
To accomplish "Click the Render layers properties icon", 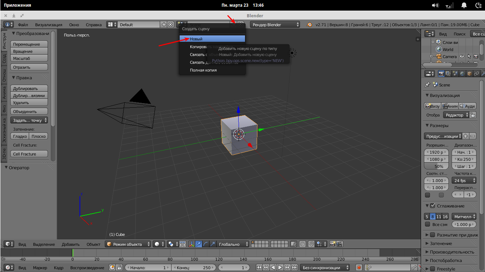I will coord(448,74).
